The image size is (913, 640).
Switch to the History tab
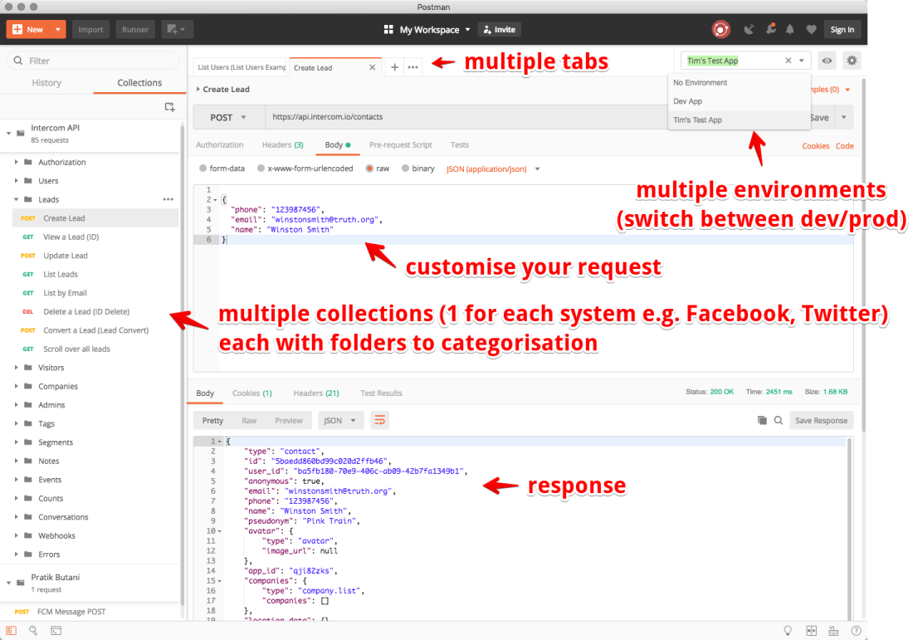point(46,83)
